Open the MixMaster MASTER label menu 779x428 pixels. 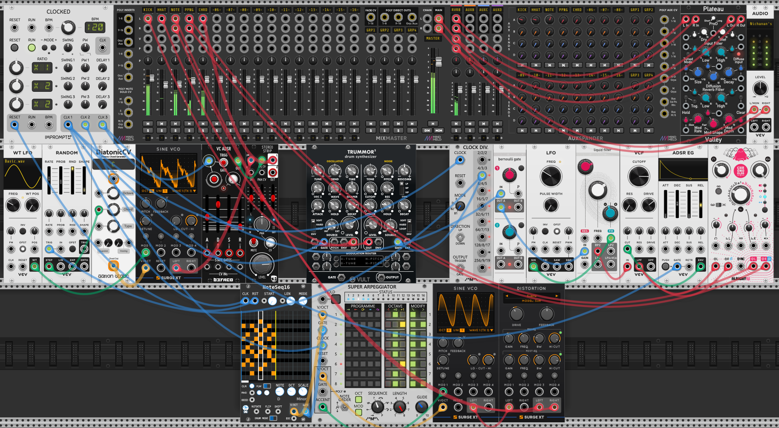pos(433,38)
